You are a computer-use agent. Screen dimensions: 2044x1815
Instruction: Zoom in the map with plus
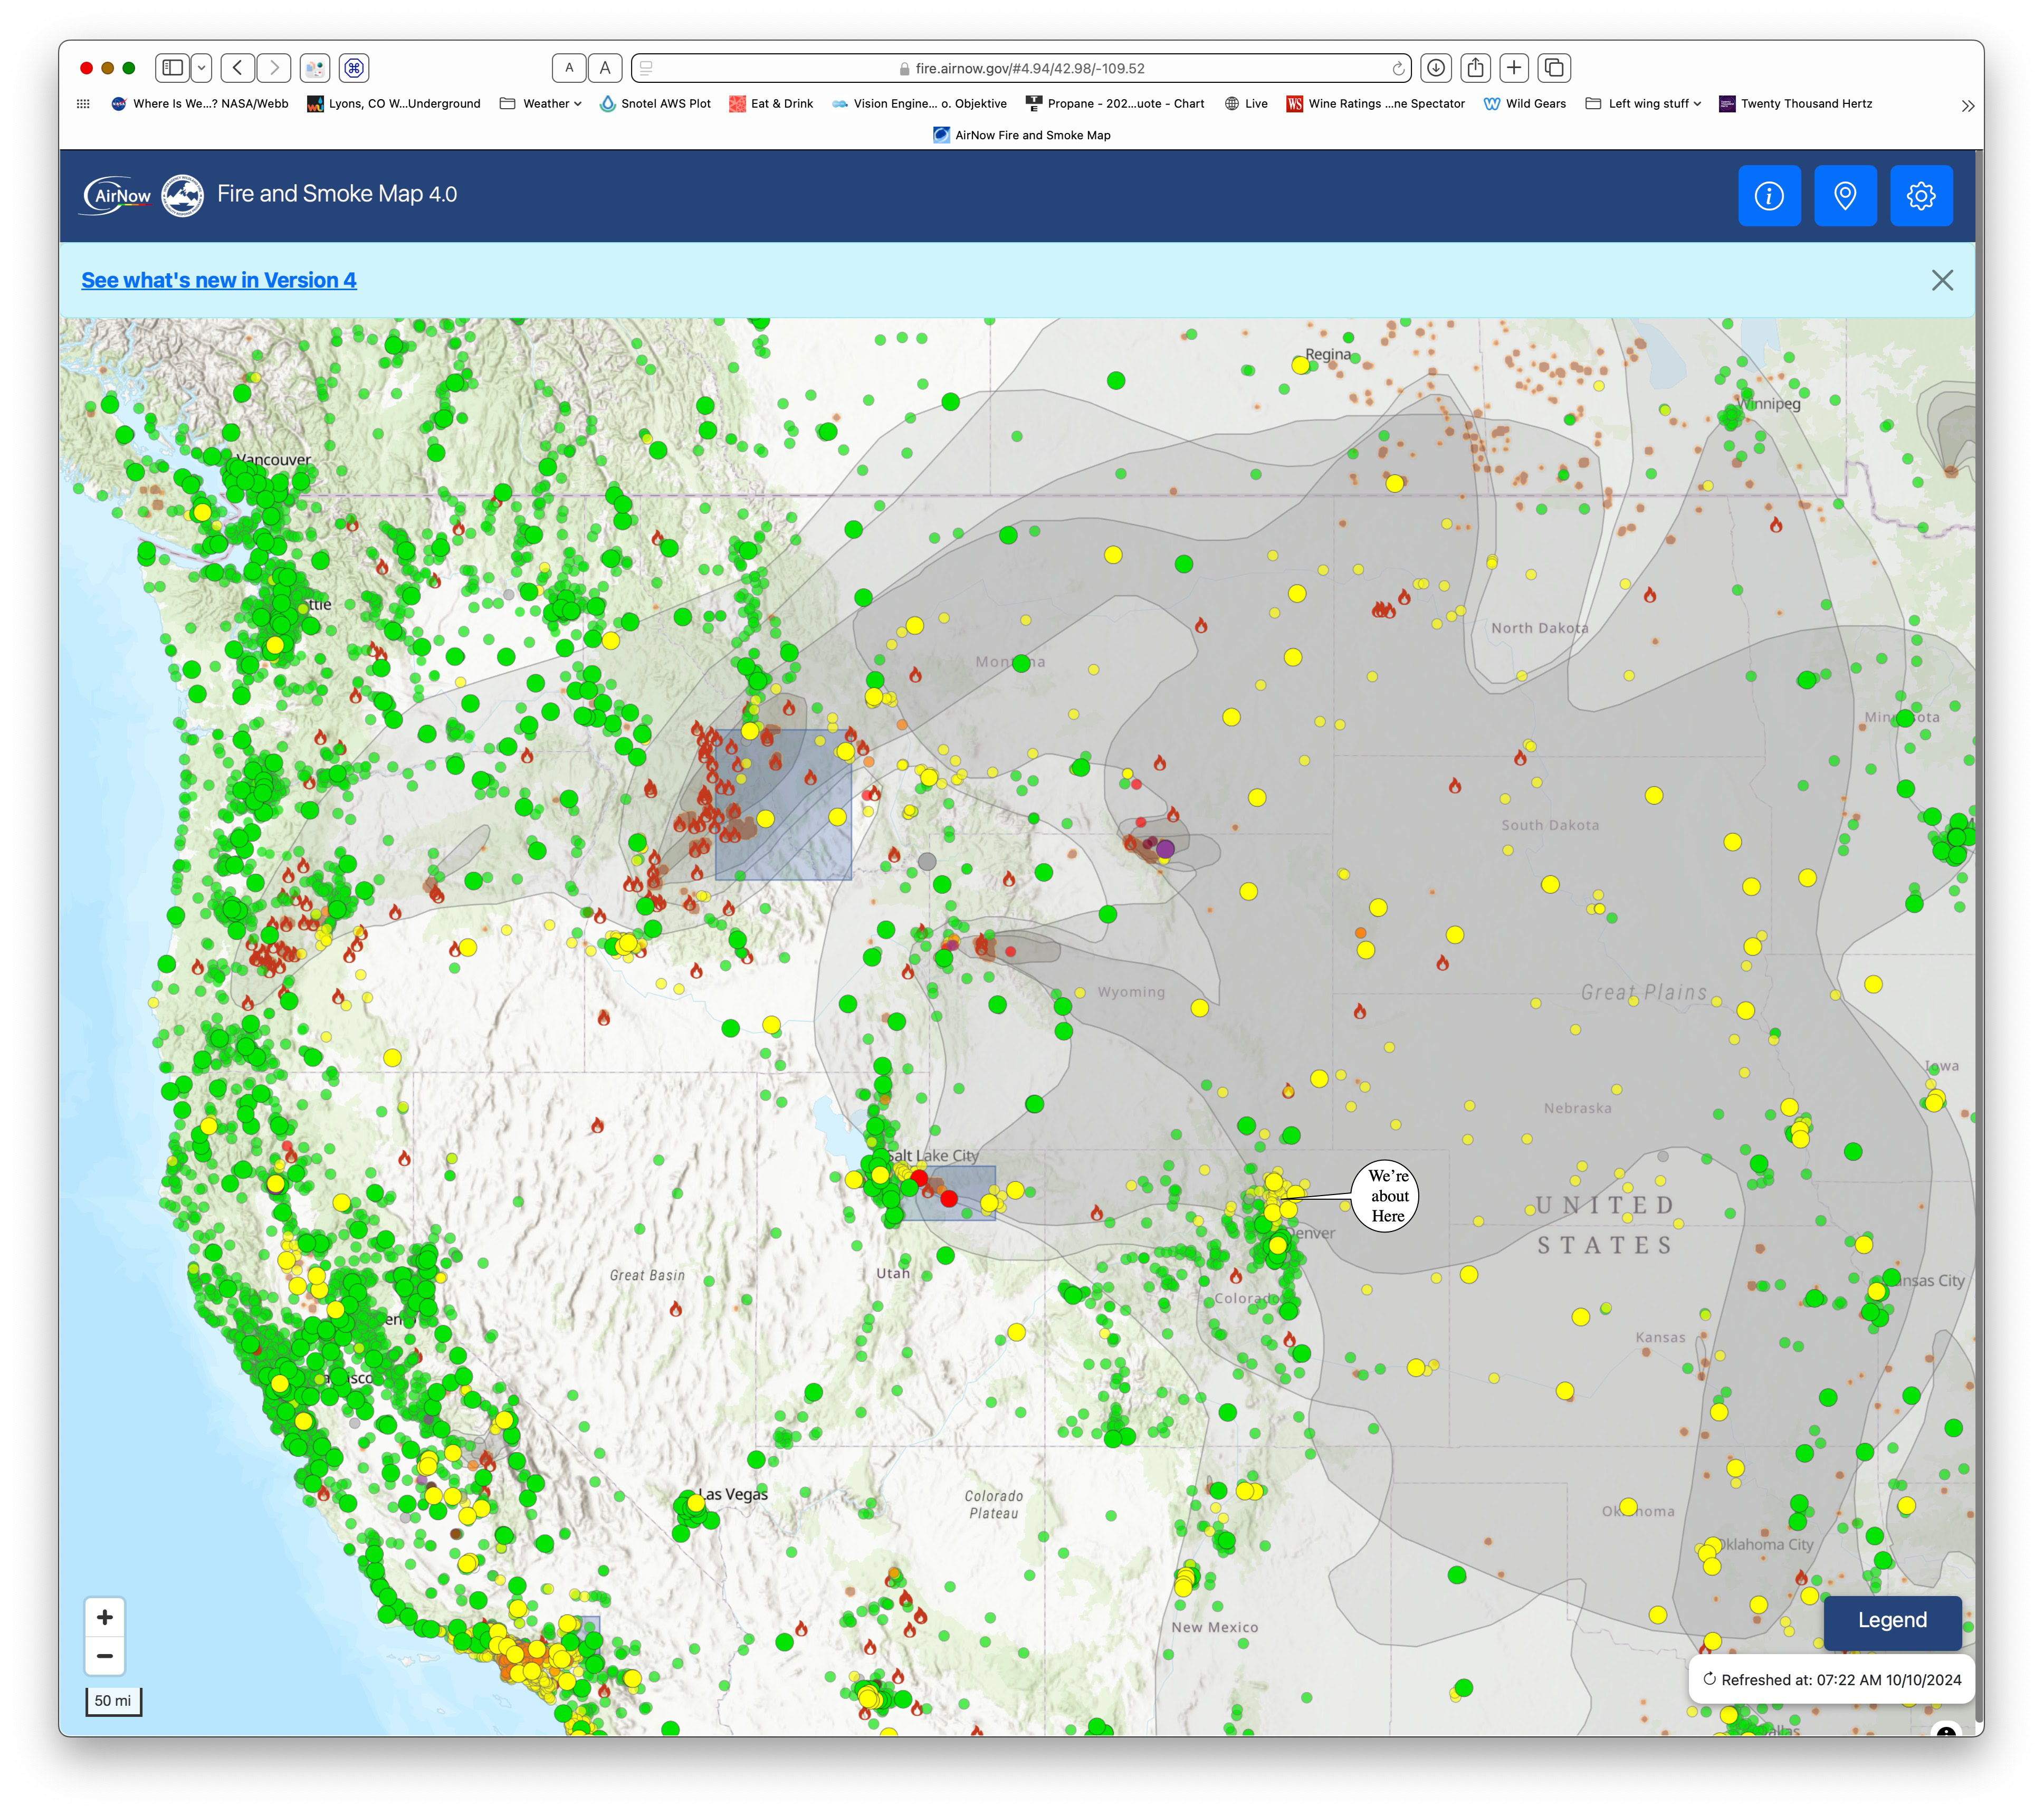[104, 1617]
